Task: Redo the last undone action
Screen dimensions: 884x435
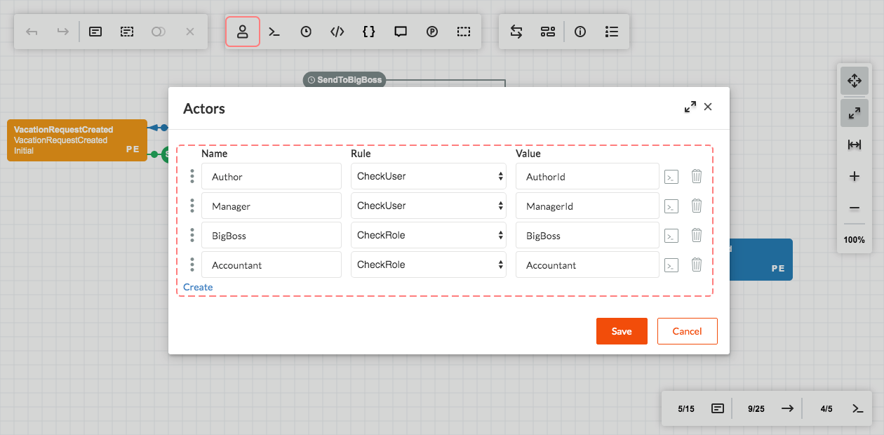Action: tap(63, 32)
